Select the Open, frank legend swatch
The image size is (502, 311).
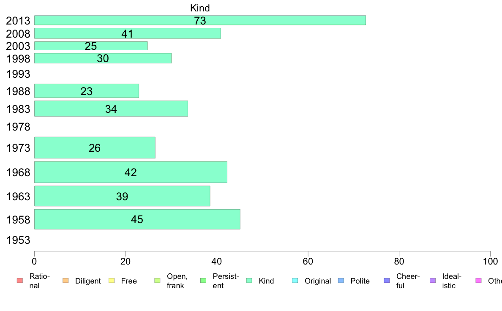(x=157, y=281)
